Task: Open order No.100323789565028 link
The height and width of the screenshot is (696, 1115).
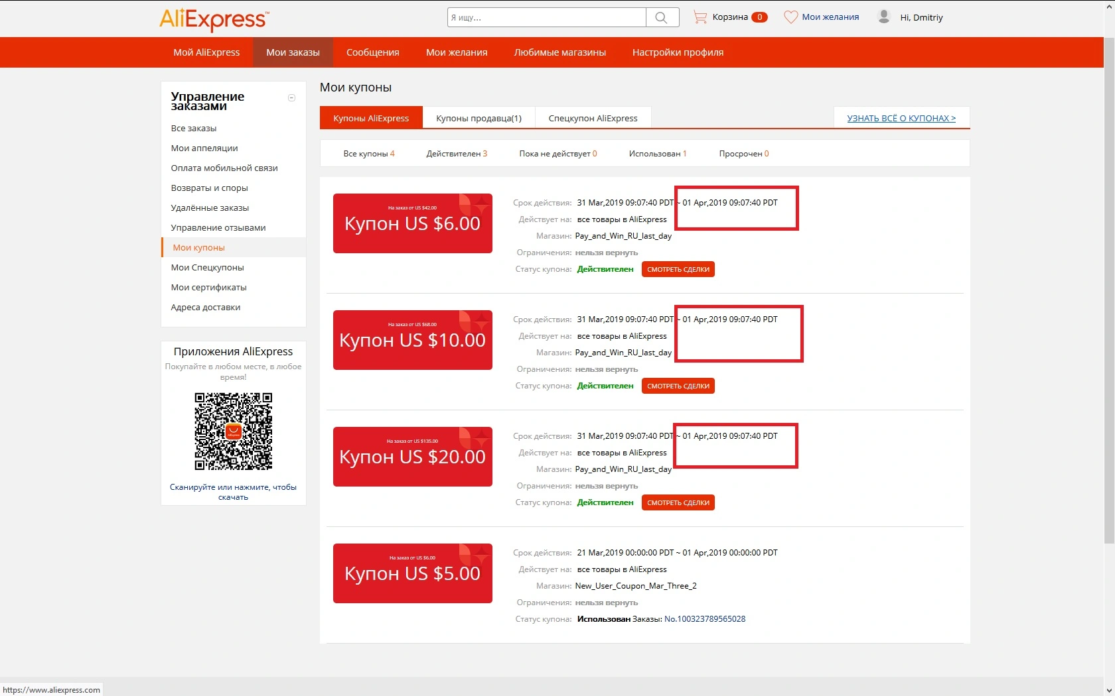Action: point(705,619)
